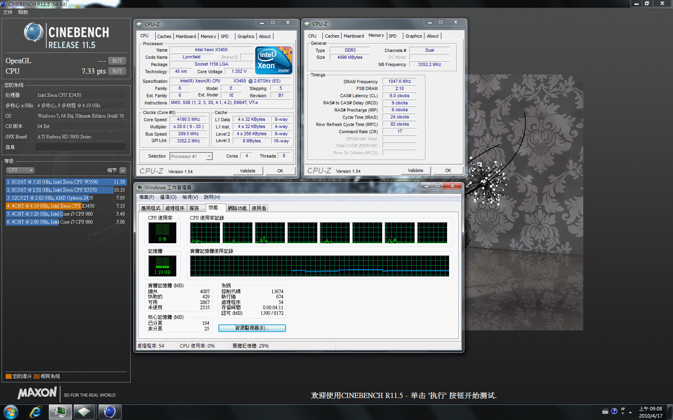673x420 pixels.
Task: Run the CPU test
Action: pos(117,71)
